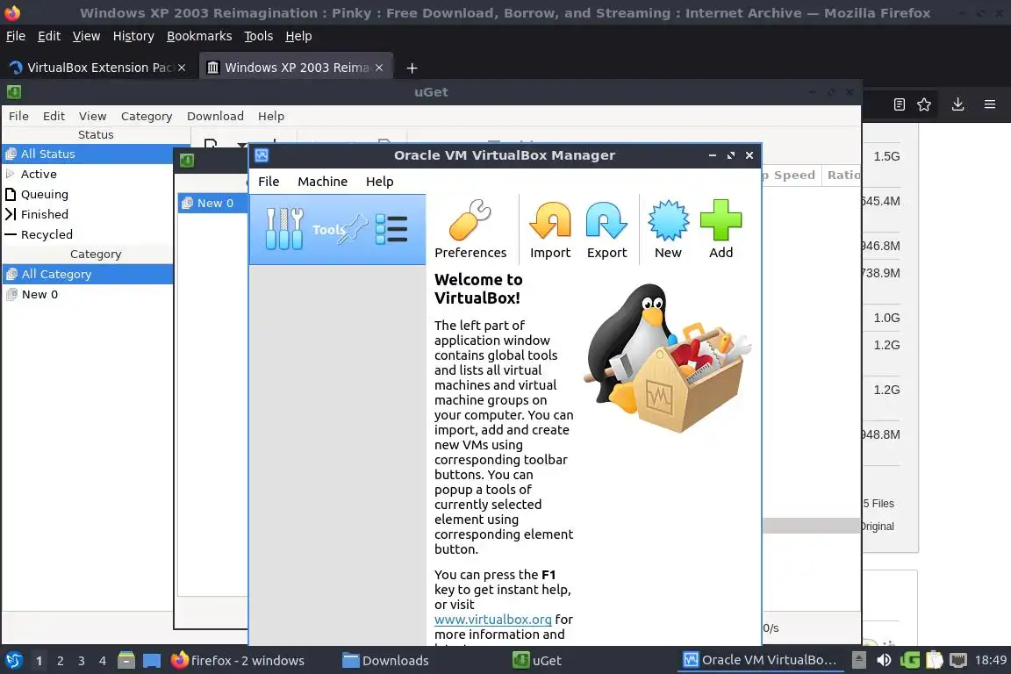Open Firefox File menu
Screen dimensions: 1011x674
[16, 36]
